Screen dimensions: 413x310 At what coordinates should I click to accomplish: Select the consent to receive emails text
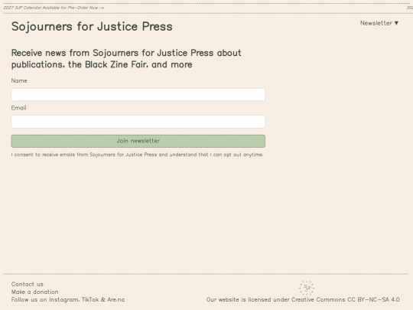(137, 155)
